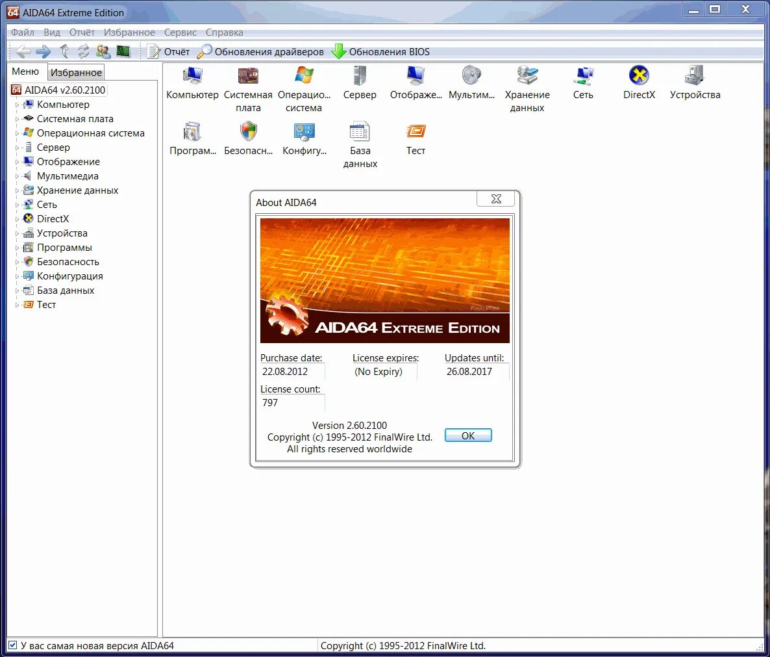The width and height of the screenshot is (770, 657).
Task: Switch to the Меню sidebar tab
Action: tap(25, 71)
